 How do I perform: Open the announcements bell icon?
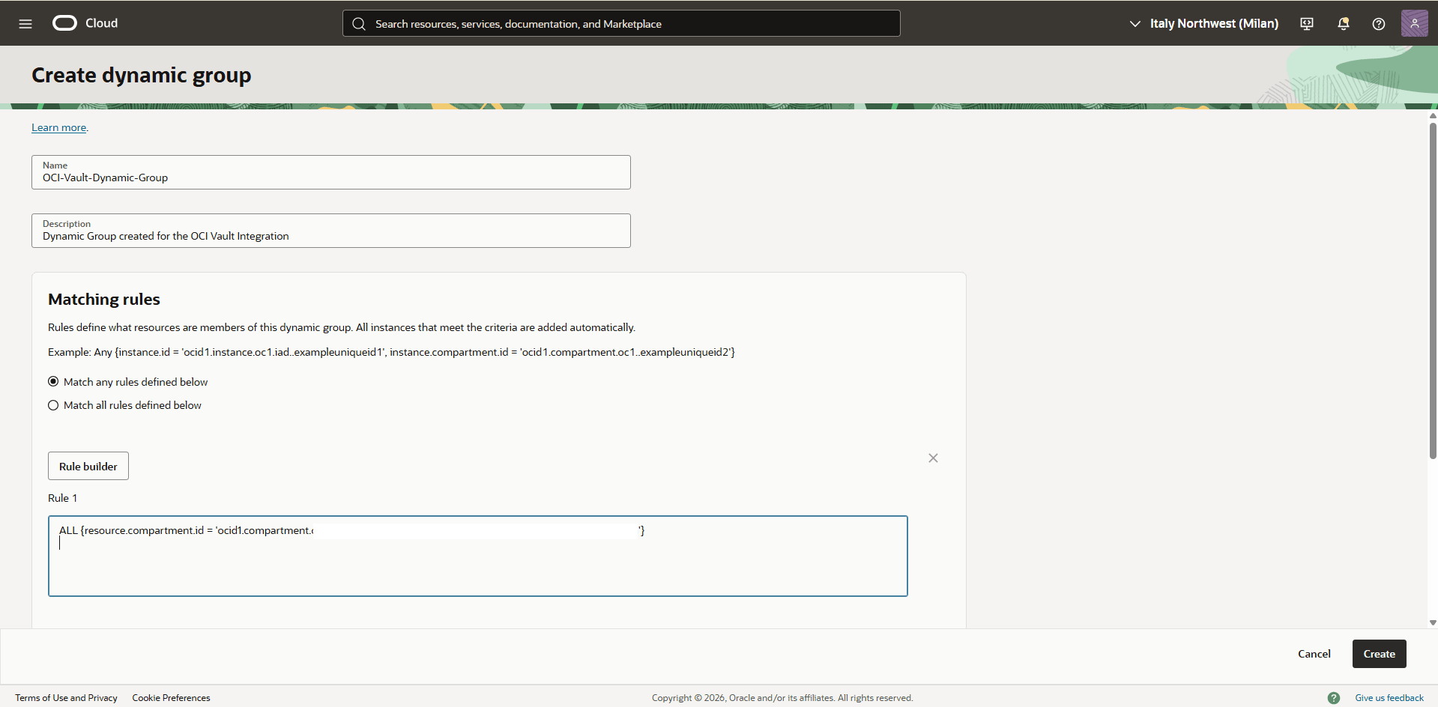(1343, 24)
